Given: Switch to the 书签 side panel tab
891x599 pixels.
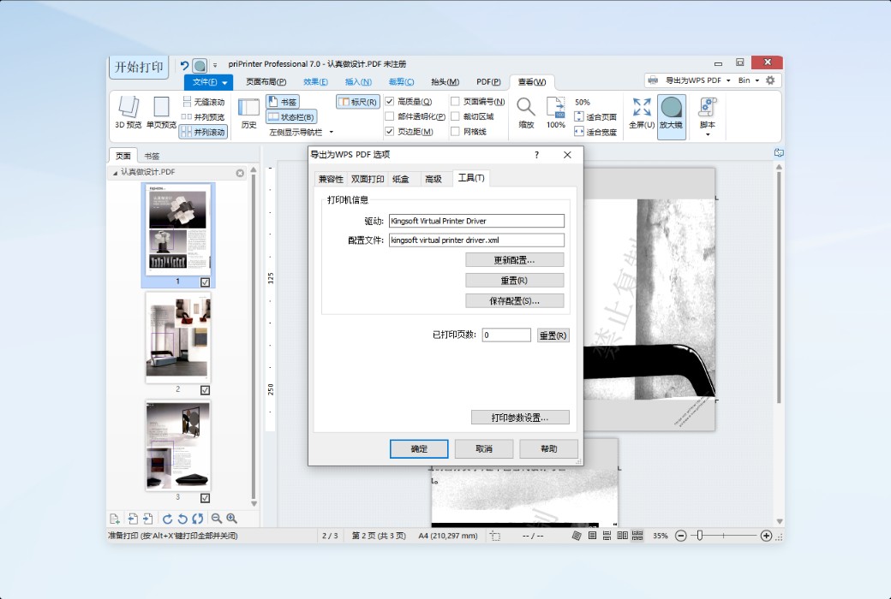Looking at the screenshot, I should pyautogui.click(x=152, y=156).
